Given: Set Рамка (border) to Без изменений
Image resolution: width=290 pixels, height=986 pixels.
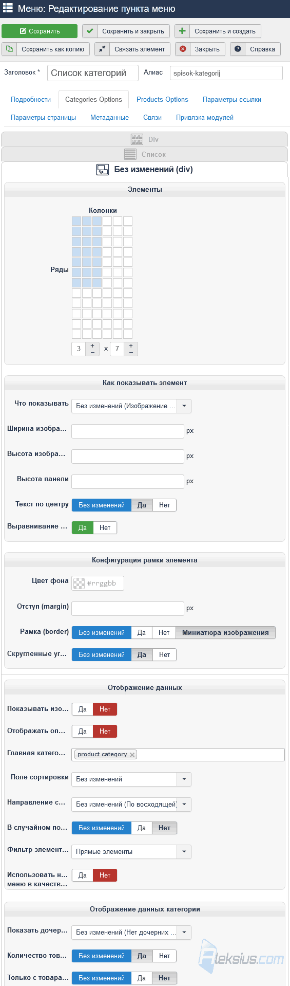Looking at the screenshot, I should click(102, 633).
